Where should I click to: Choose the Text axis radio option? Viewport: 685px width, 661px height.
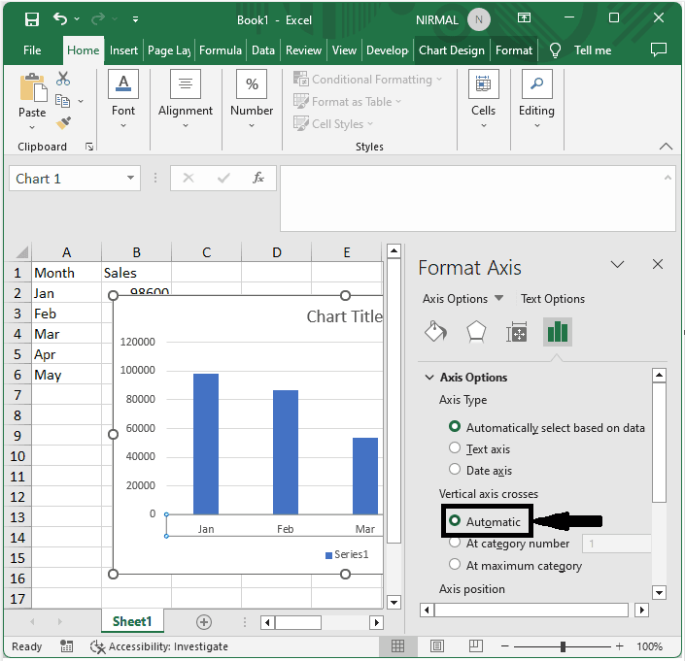click(455, 448)
